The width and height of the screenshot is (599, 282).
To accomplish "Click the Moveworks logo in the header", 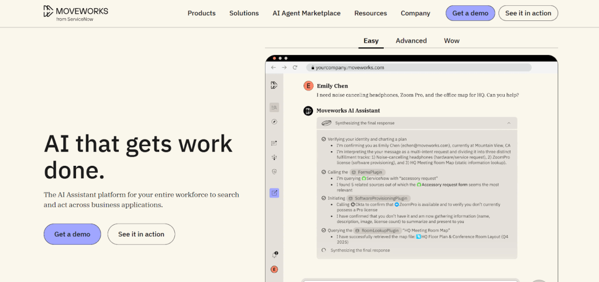I will click(75, 13).
